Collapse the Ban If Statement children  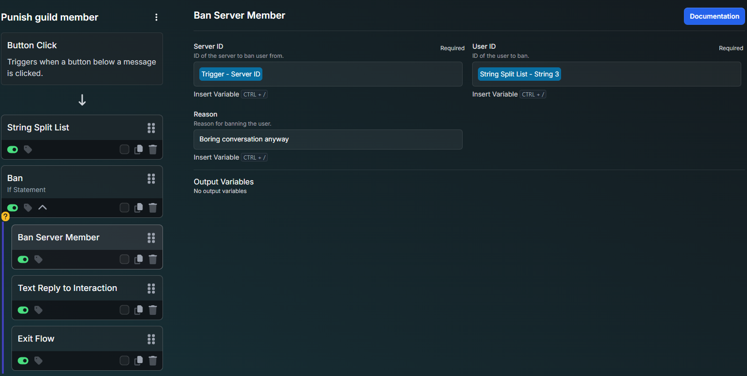[43, 208]
